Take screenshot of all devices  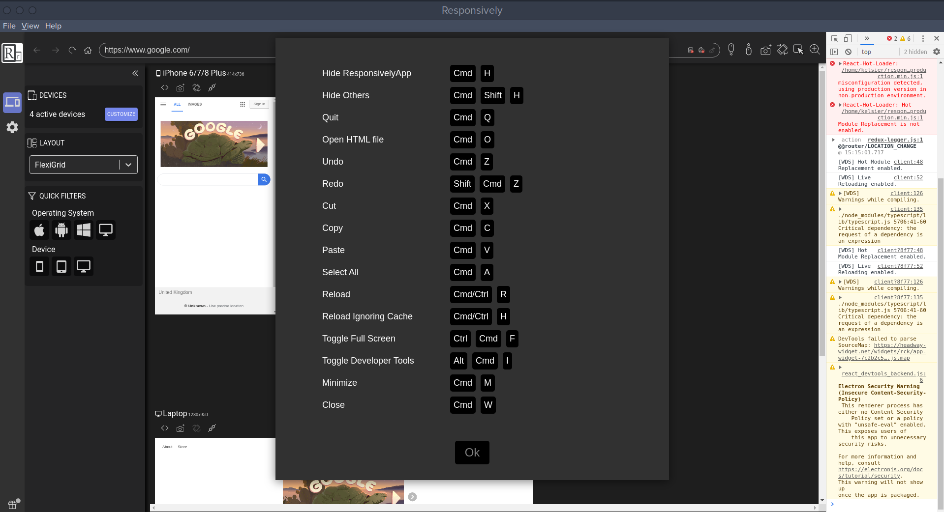pos(765,50)
